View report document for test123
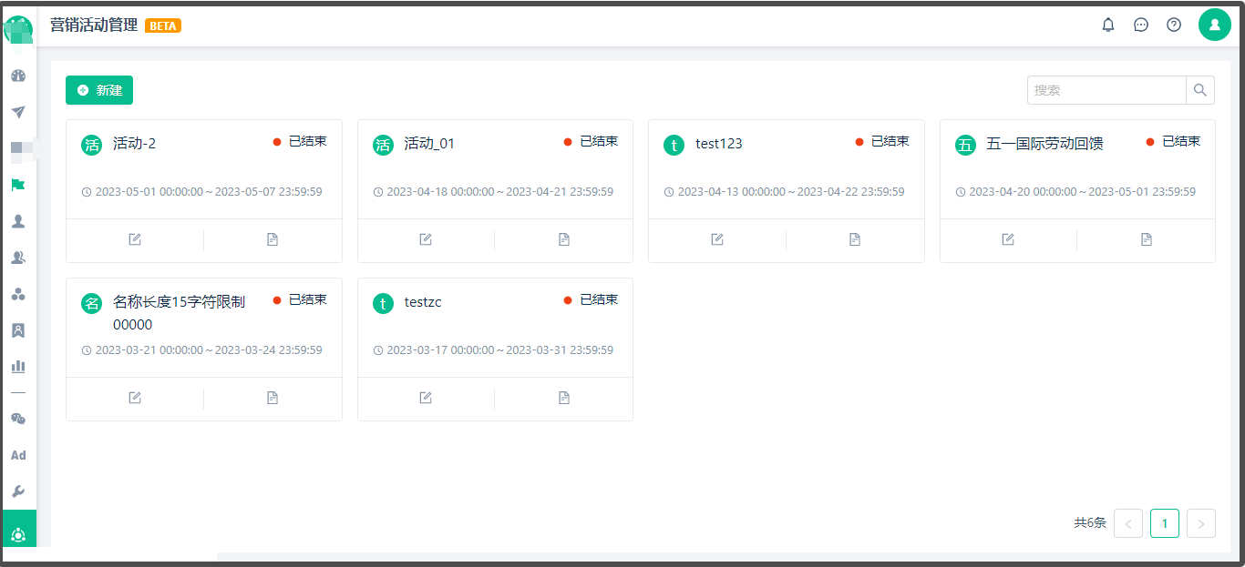Screen dimensions: 1245x567 pyautogui.click(x=855, y=239)
